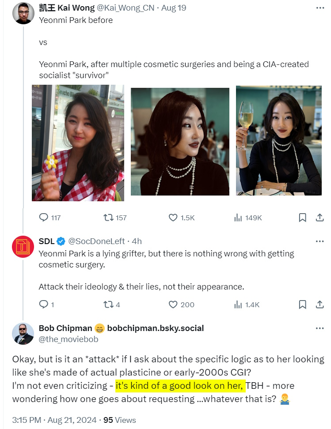
Task: Open more options on Kai Wong's tweet
Action: pyautogui.click(x=320, y=8)
